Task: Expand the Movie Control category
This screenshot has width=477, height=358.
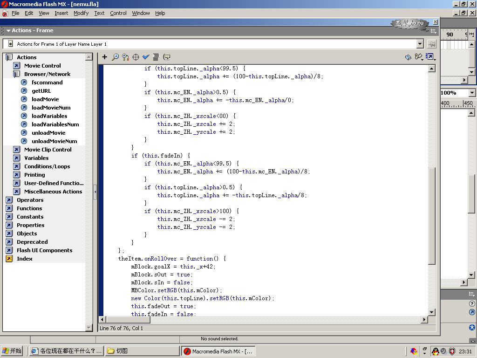Action: click(x=16, y=66)
